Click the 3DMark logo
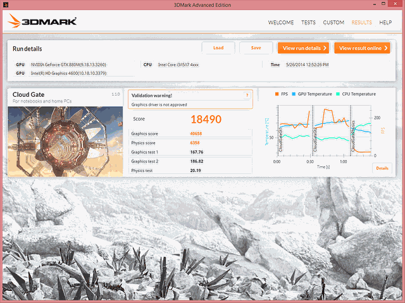Screen dimensions: 405x303 [x=42, y=21]
